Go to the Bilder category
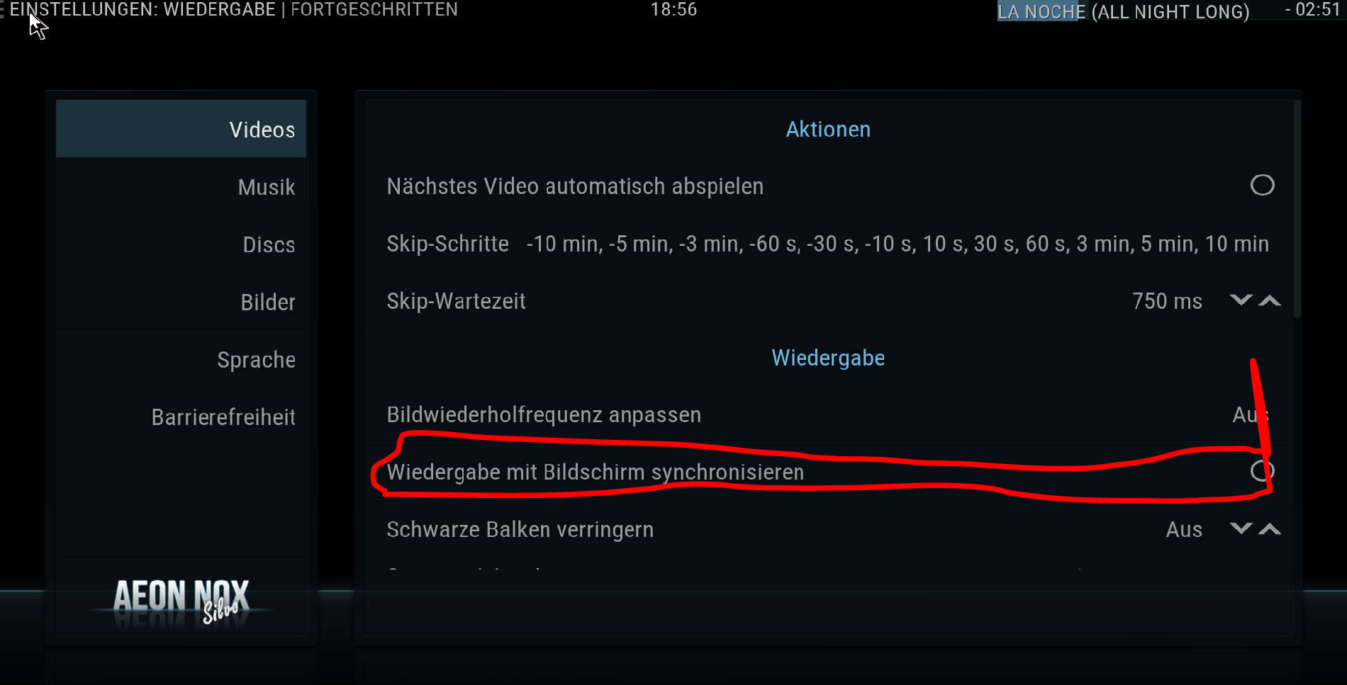 click(x=181, y=302)
